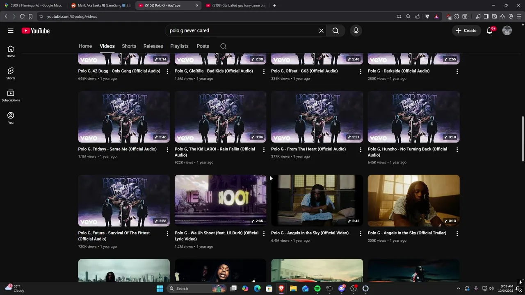Open Brave Shields lion icon
The image size is (525, 295).
(x=427, y=16)
